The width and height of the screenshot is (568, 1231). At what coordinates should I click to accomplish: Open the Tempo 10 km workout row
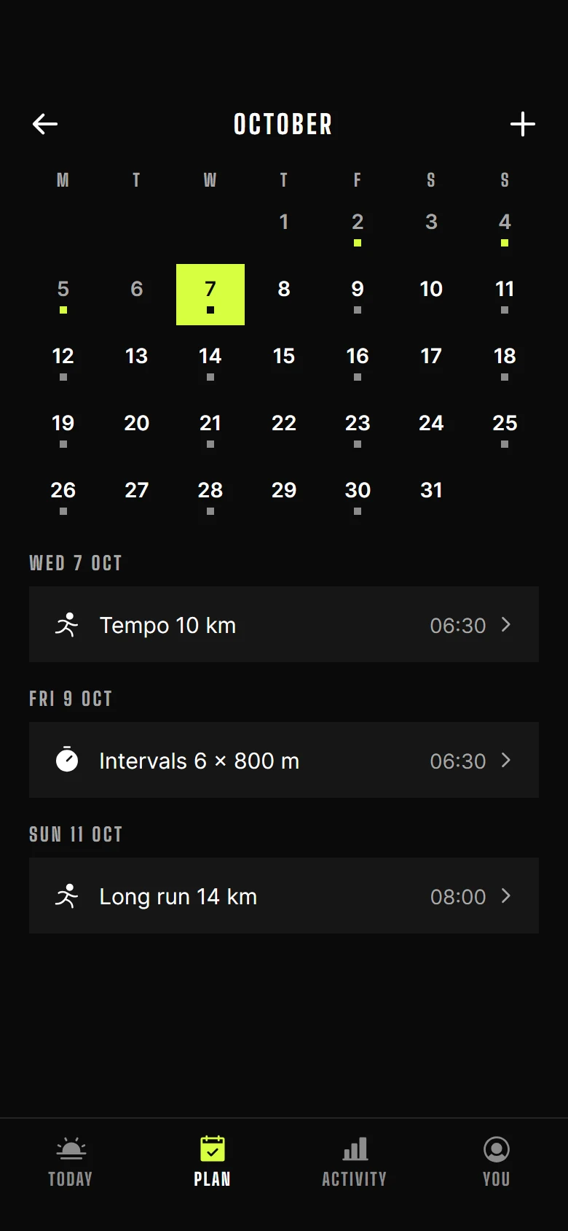[x=284, y=624]
